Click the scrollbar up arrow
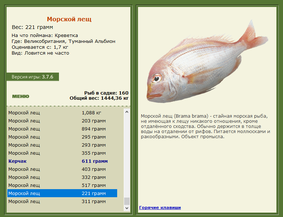283x217 pixels. pos(127,112)
